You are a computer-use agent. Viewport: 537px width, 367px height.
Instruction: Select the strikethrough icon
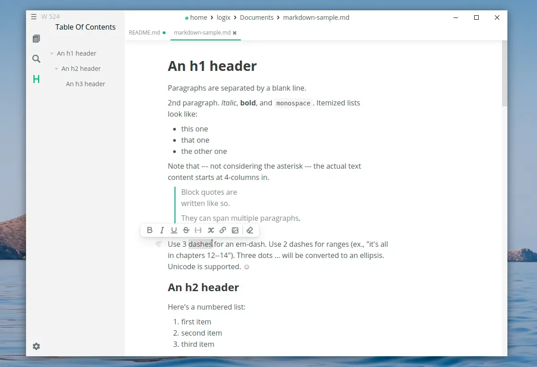tap(186, 230)
